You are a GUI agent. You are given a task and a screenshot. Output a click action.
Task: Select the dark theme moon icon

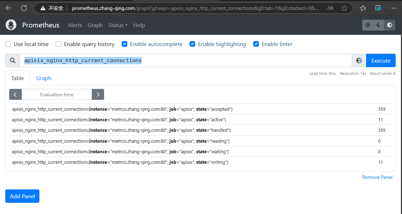(379, 25)
